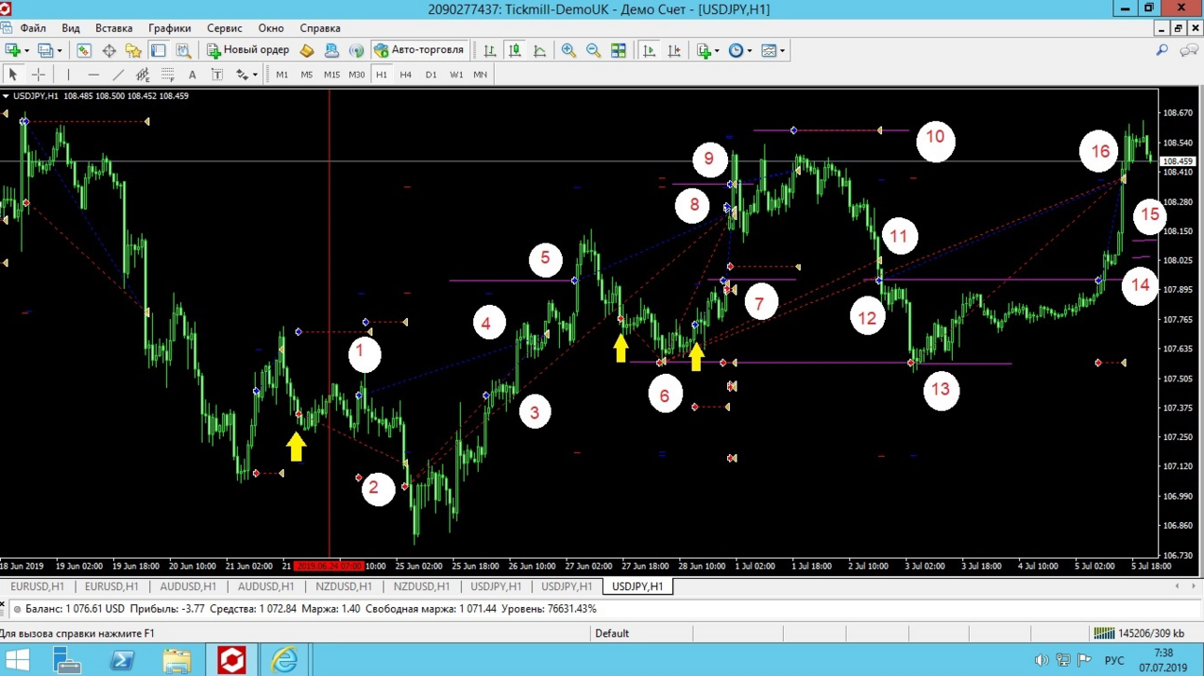Open MetaEditor with the yellow book icon
The height and width of the screenshot is (676, 1204).
(x=307, y=50)
